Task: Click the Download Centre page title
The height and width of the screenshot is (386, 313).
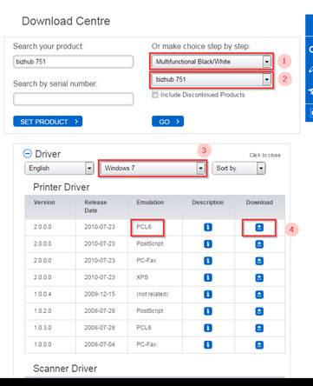Action: pos(66,21)
